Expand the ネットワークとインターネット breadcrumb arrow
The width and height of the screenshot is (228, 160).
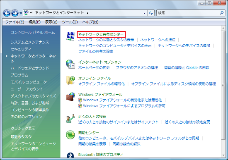coord(87,13)
